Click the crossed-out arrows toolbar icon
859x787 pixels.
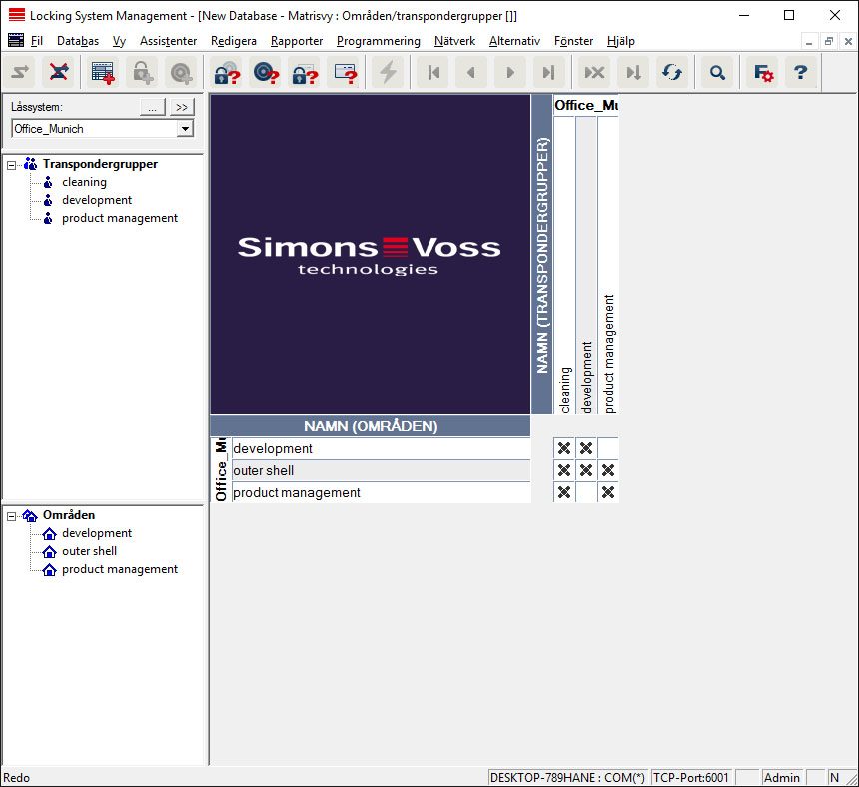[x=59, y=72]
